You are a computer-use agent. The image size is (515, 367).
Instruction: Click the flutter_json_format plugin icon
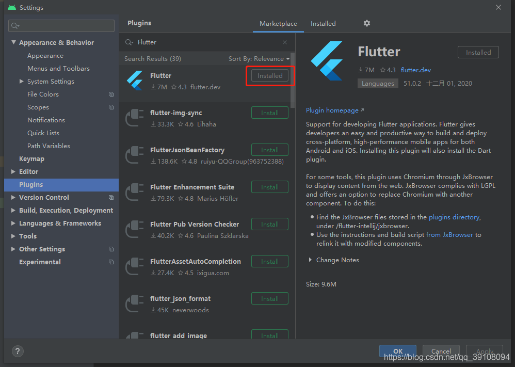pyautogui.click(x=135, y=304)
